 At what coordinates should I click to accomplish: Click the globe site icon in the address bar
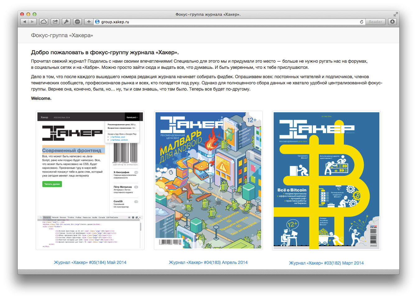(x=97, y=22)
